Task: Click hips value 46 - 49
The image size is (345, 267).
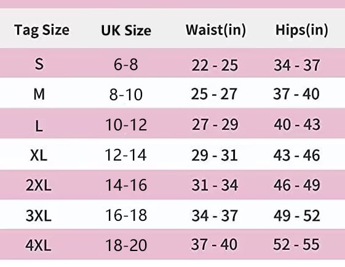Action: pos(297,185)
